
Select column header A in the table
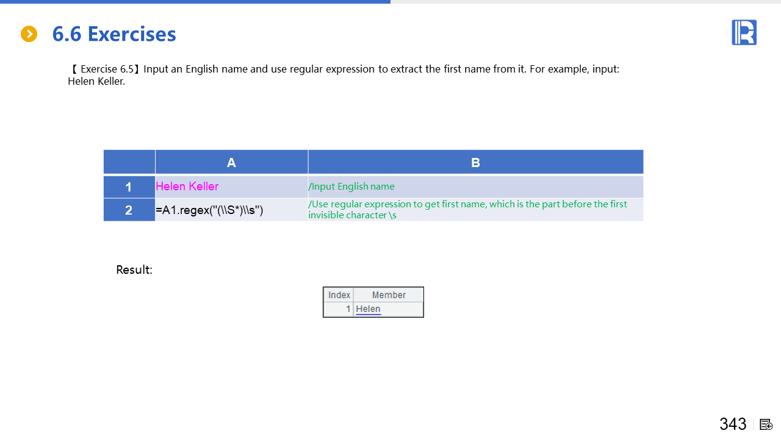(231, 162)
